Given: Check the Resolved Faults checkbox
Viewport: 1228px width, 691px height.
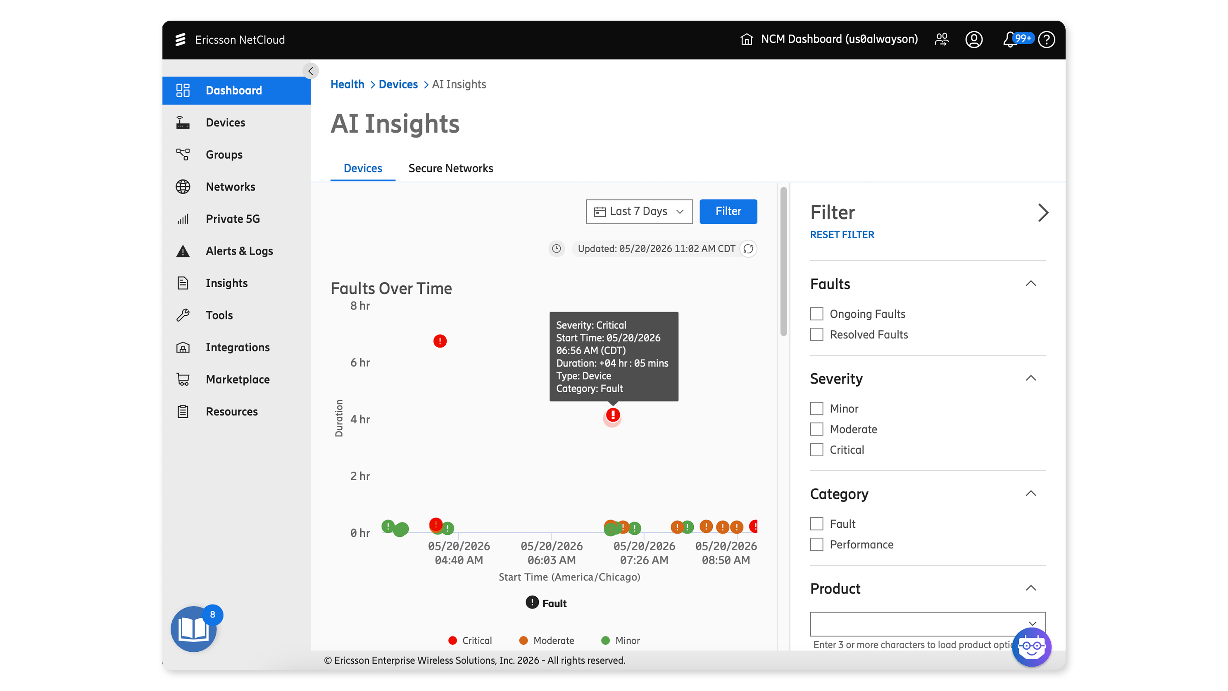Looking at the screenshot, I should pos(816,334).
